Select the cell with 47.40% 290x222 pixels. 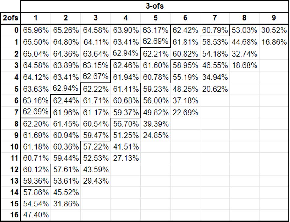pos(36,215)
